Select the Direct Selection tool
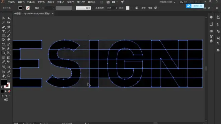The height and width of the screenshot is (124, 221). pyautogui.click(x=9, y=18)
